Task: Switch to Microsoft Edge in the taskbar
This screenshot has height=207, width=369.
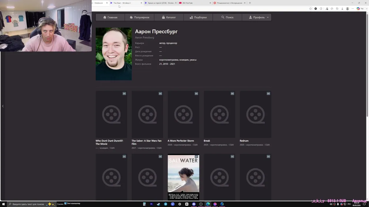Action: tap(208, 204)
